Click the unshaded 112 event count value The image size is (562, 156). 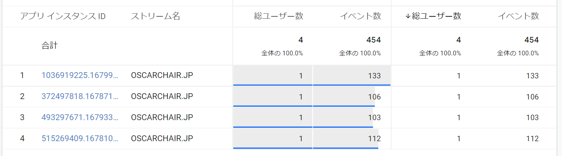click(x=532, y=139)
